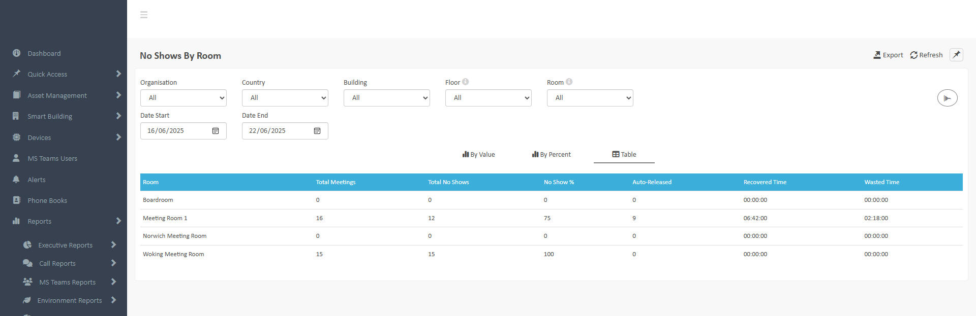Sort by Auto-Released column header

tap(652, 182)
